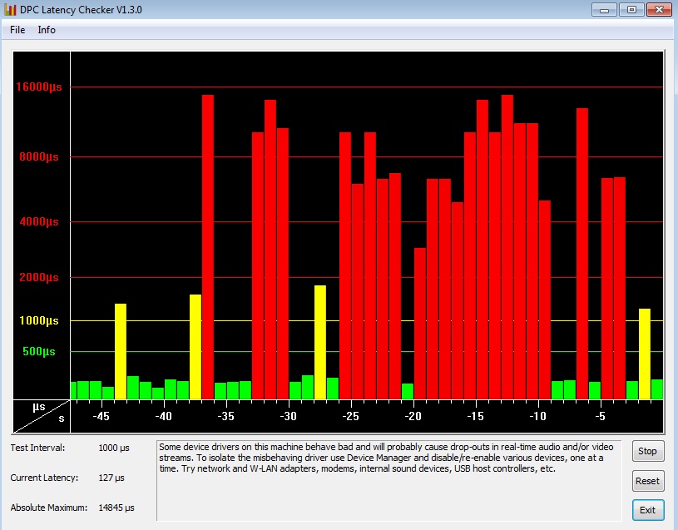Viewport: 678px width, 530px height.
Task: Click the -20 time axis label
Action: [413, 416]
